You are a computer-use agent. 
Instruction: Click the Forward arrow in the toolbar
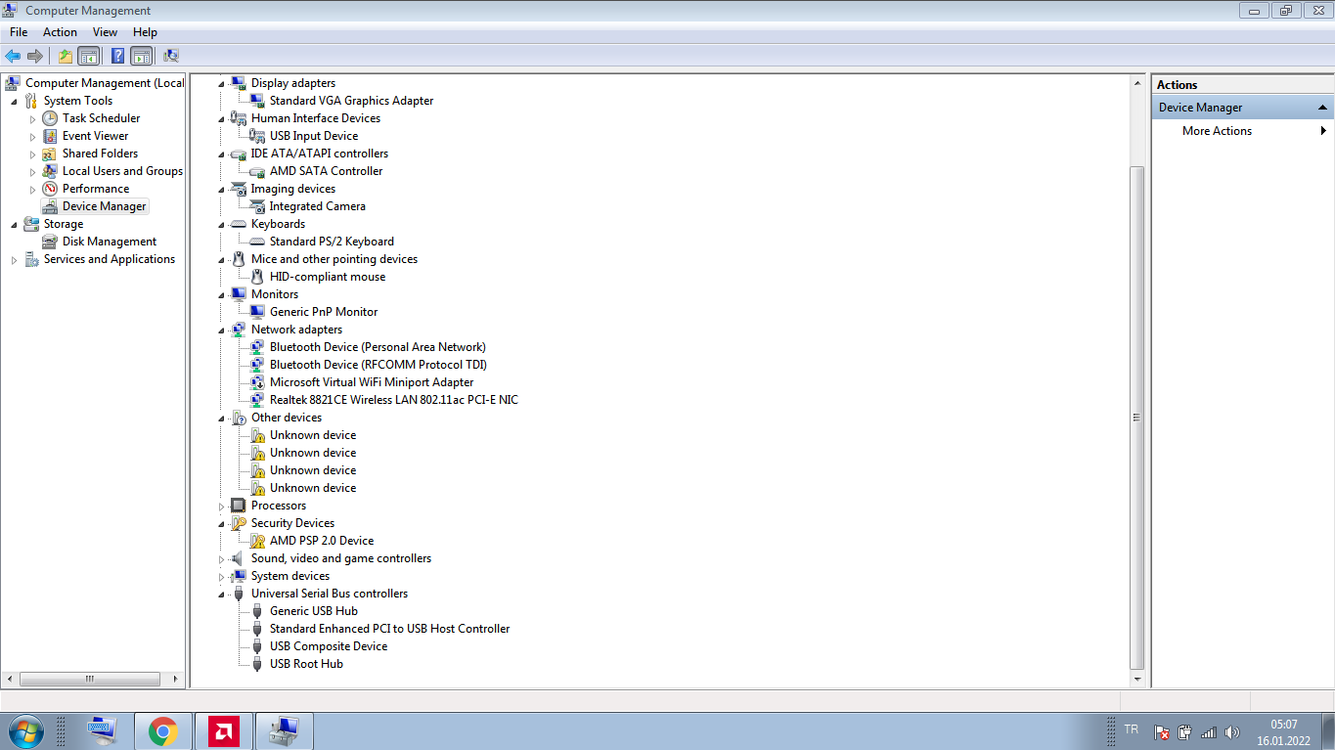(35, 56)
